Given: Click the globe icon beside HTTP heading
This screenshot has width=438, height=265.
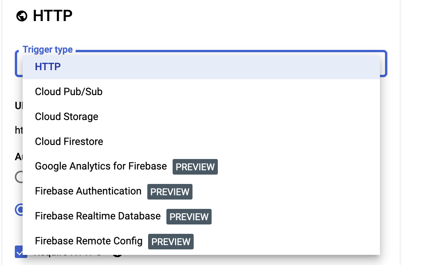Looking at the screenshot, I should point(22,16).
